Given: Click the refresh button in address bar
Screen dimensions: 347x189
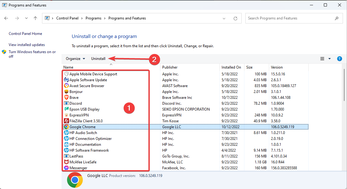Looking at the screenshot, I should click(x=235, y=18).
